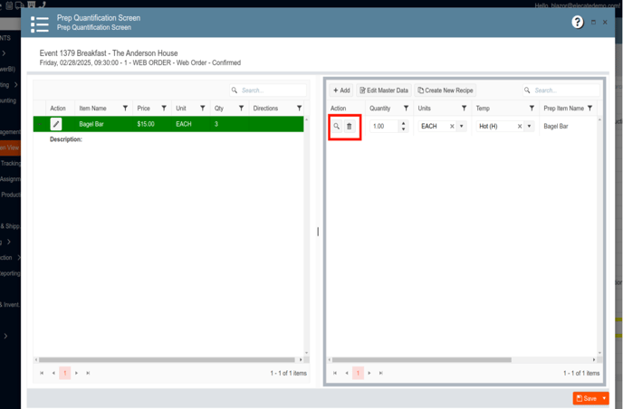
Task: Filter the Item Name column
Action: [x=125, y=109]
